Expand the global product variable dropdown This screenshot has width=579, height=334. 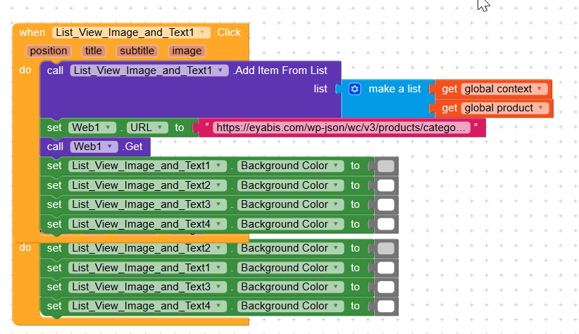pos(541,108)
